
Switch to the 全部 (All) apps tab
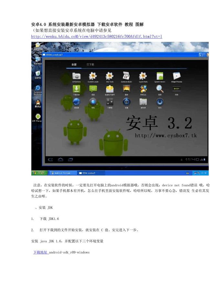[74, 64]
